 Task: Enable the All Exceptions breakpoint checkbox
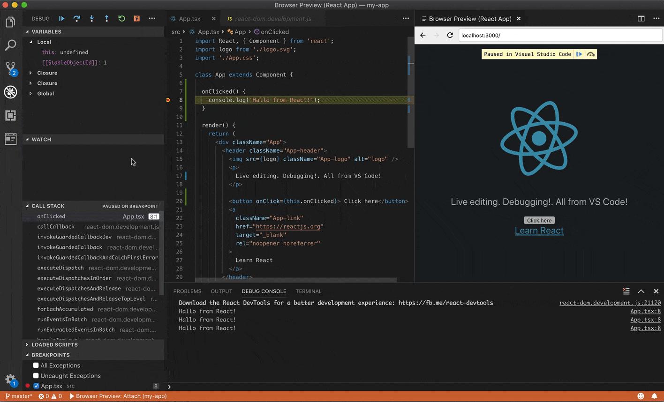click(36, 365)
